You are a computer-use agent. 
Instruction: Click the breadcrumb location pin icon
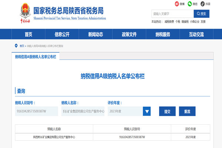pyautogui.click(x=16, y=46)
